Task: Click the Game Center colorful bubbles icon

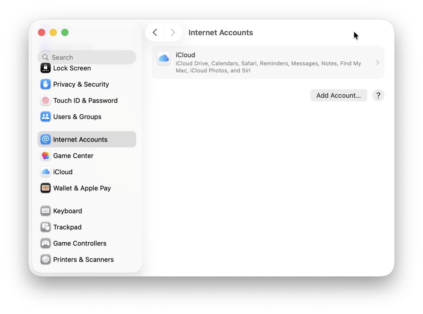Action: click(46, 156)
